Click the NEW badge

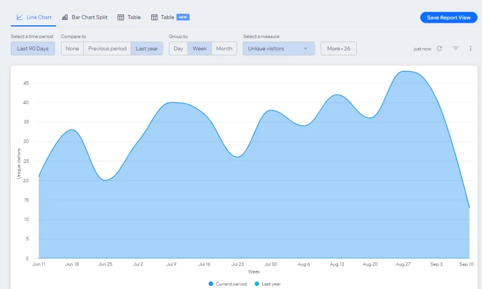(x=183, y=17)
